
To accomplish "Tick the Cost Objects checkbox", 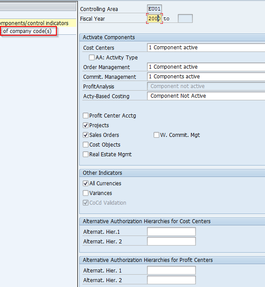I will pos(85,145).
